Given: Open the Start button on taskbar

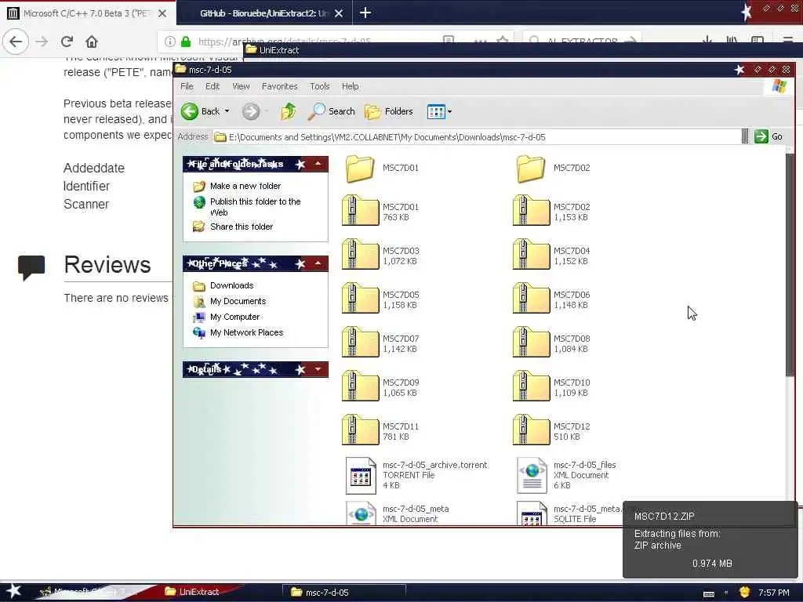Looking at the screenshot, I should point(13,591).
